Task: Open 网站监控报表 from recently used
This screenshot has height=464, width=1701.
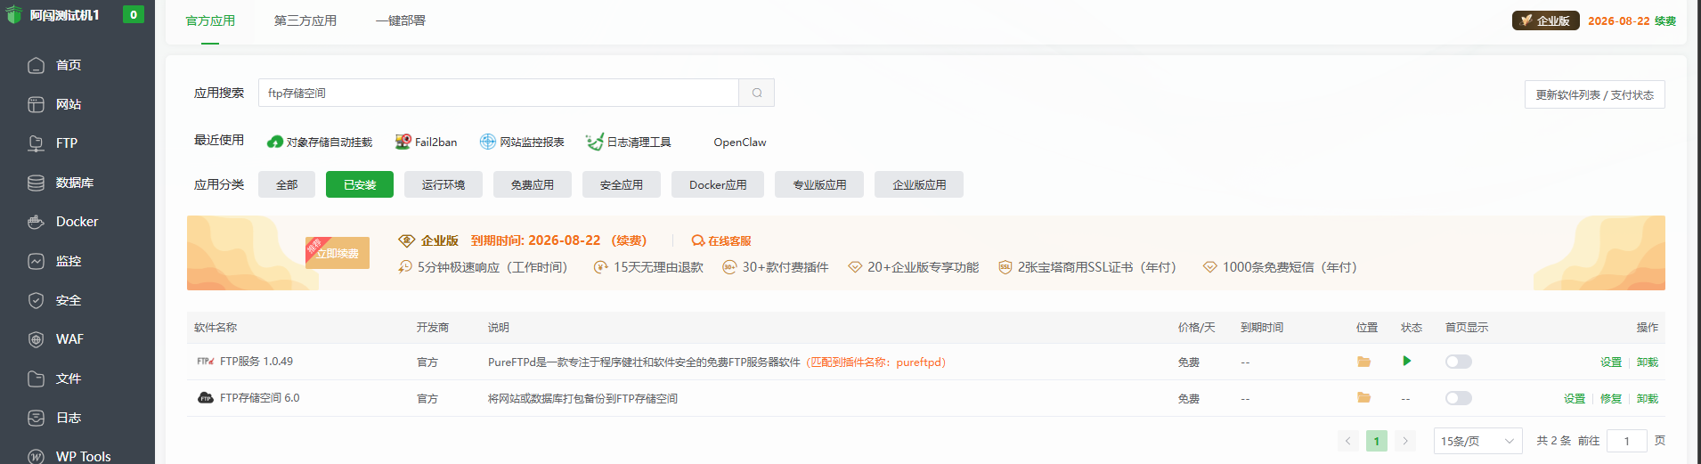Action: click(522, 142)
